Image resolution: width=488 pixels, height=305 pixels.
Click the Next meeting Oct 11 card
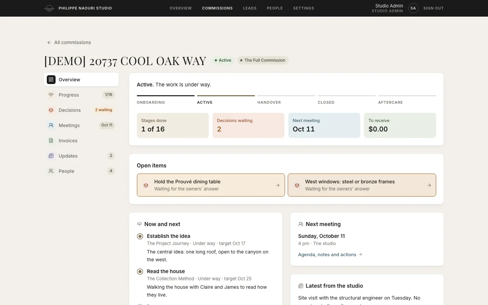coord(324,125)
